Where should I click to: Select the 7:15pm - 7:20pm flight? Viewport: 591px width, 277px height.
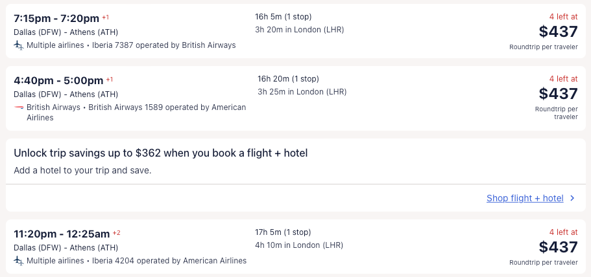coord(56,17)
